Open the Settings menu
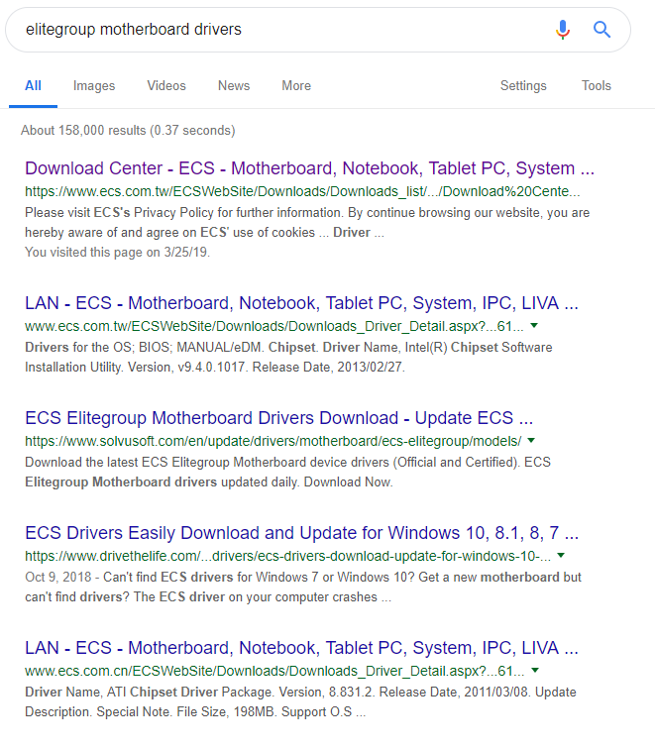The image size is (655, 749). click(523, 85)
